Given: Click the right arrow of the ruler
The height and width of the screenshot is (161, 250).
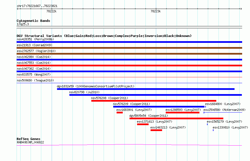Looking at the screenshot, I should (x=241, y=9).
